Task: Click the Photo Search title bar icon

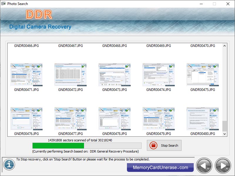Action: 4,4
